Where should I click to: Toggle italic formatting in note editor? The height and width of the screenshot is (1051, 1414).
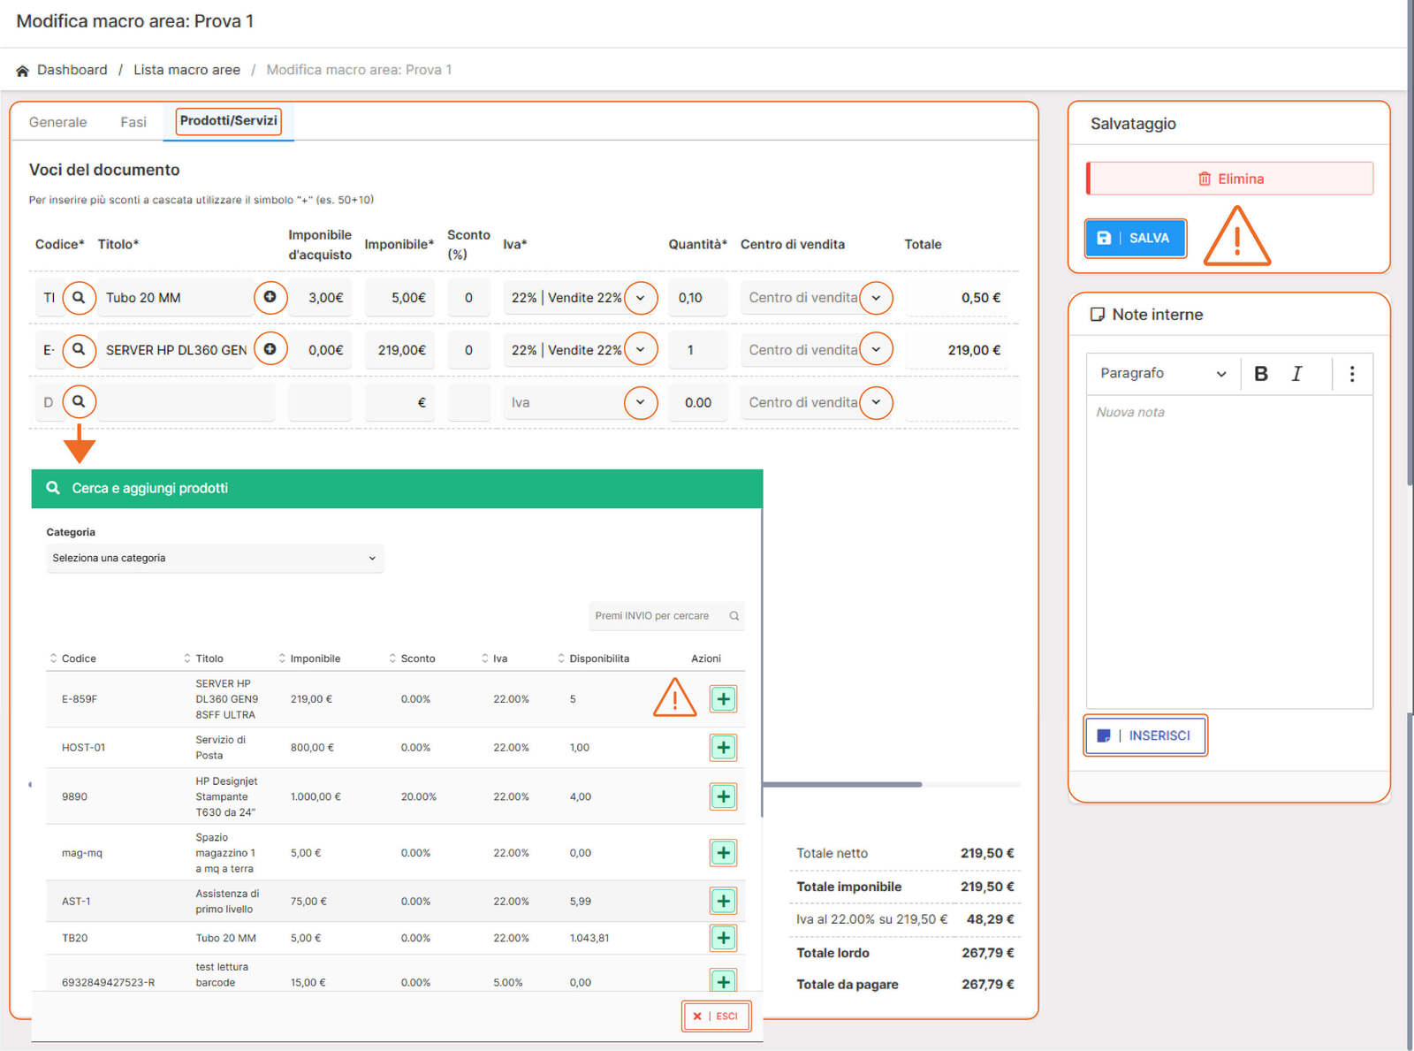(x=1296, y=374)
